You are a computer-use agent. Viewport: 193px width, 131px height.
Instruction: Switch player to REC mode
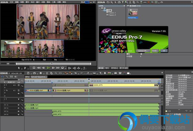[x=87, y=2]
